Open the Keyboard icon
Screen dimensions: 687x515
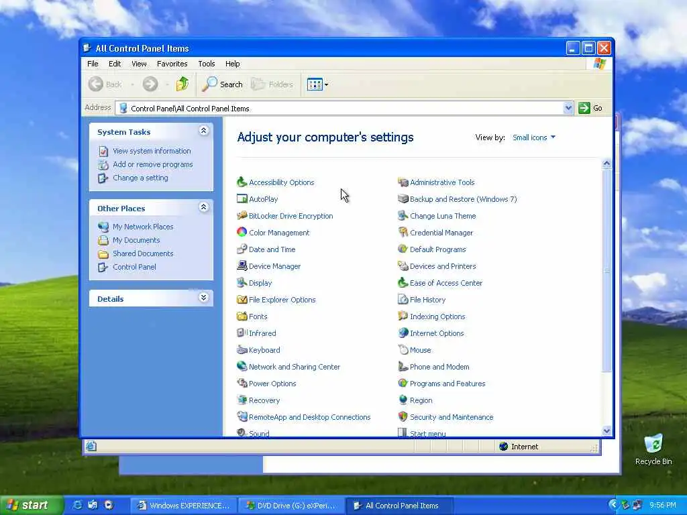point(242,350)
